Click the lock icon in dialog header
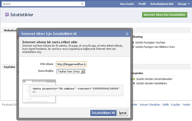 pos(127,34)
